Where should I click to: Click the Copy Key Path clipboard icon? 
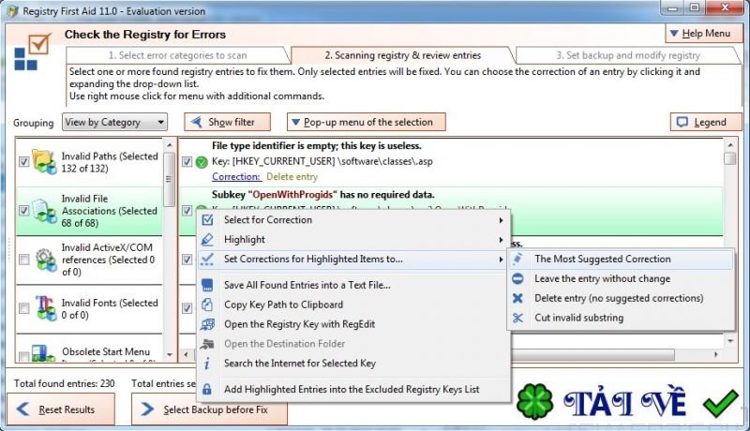point(207,305)
